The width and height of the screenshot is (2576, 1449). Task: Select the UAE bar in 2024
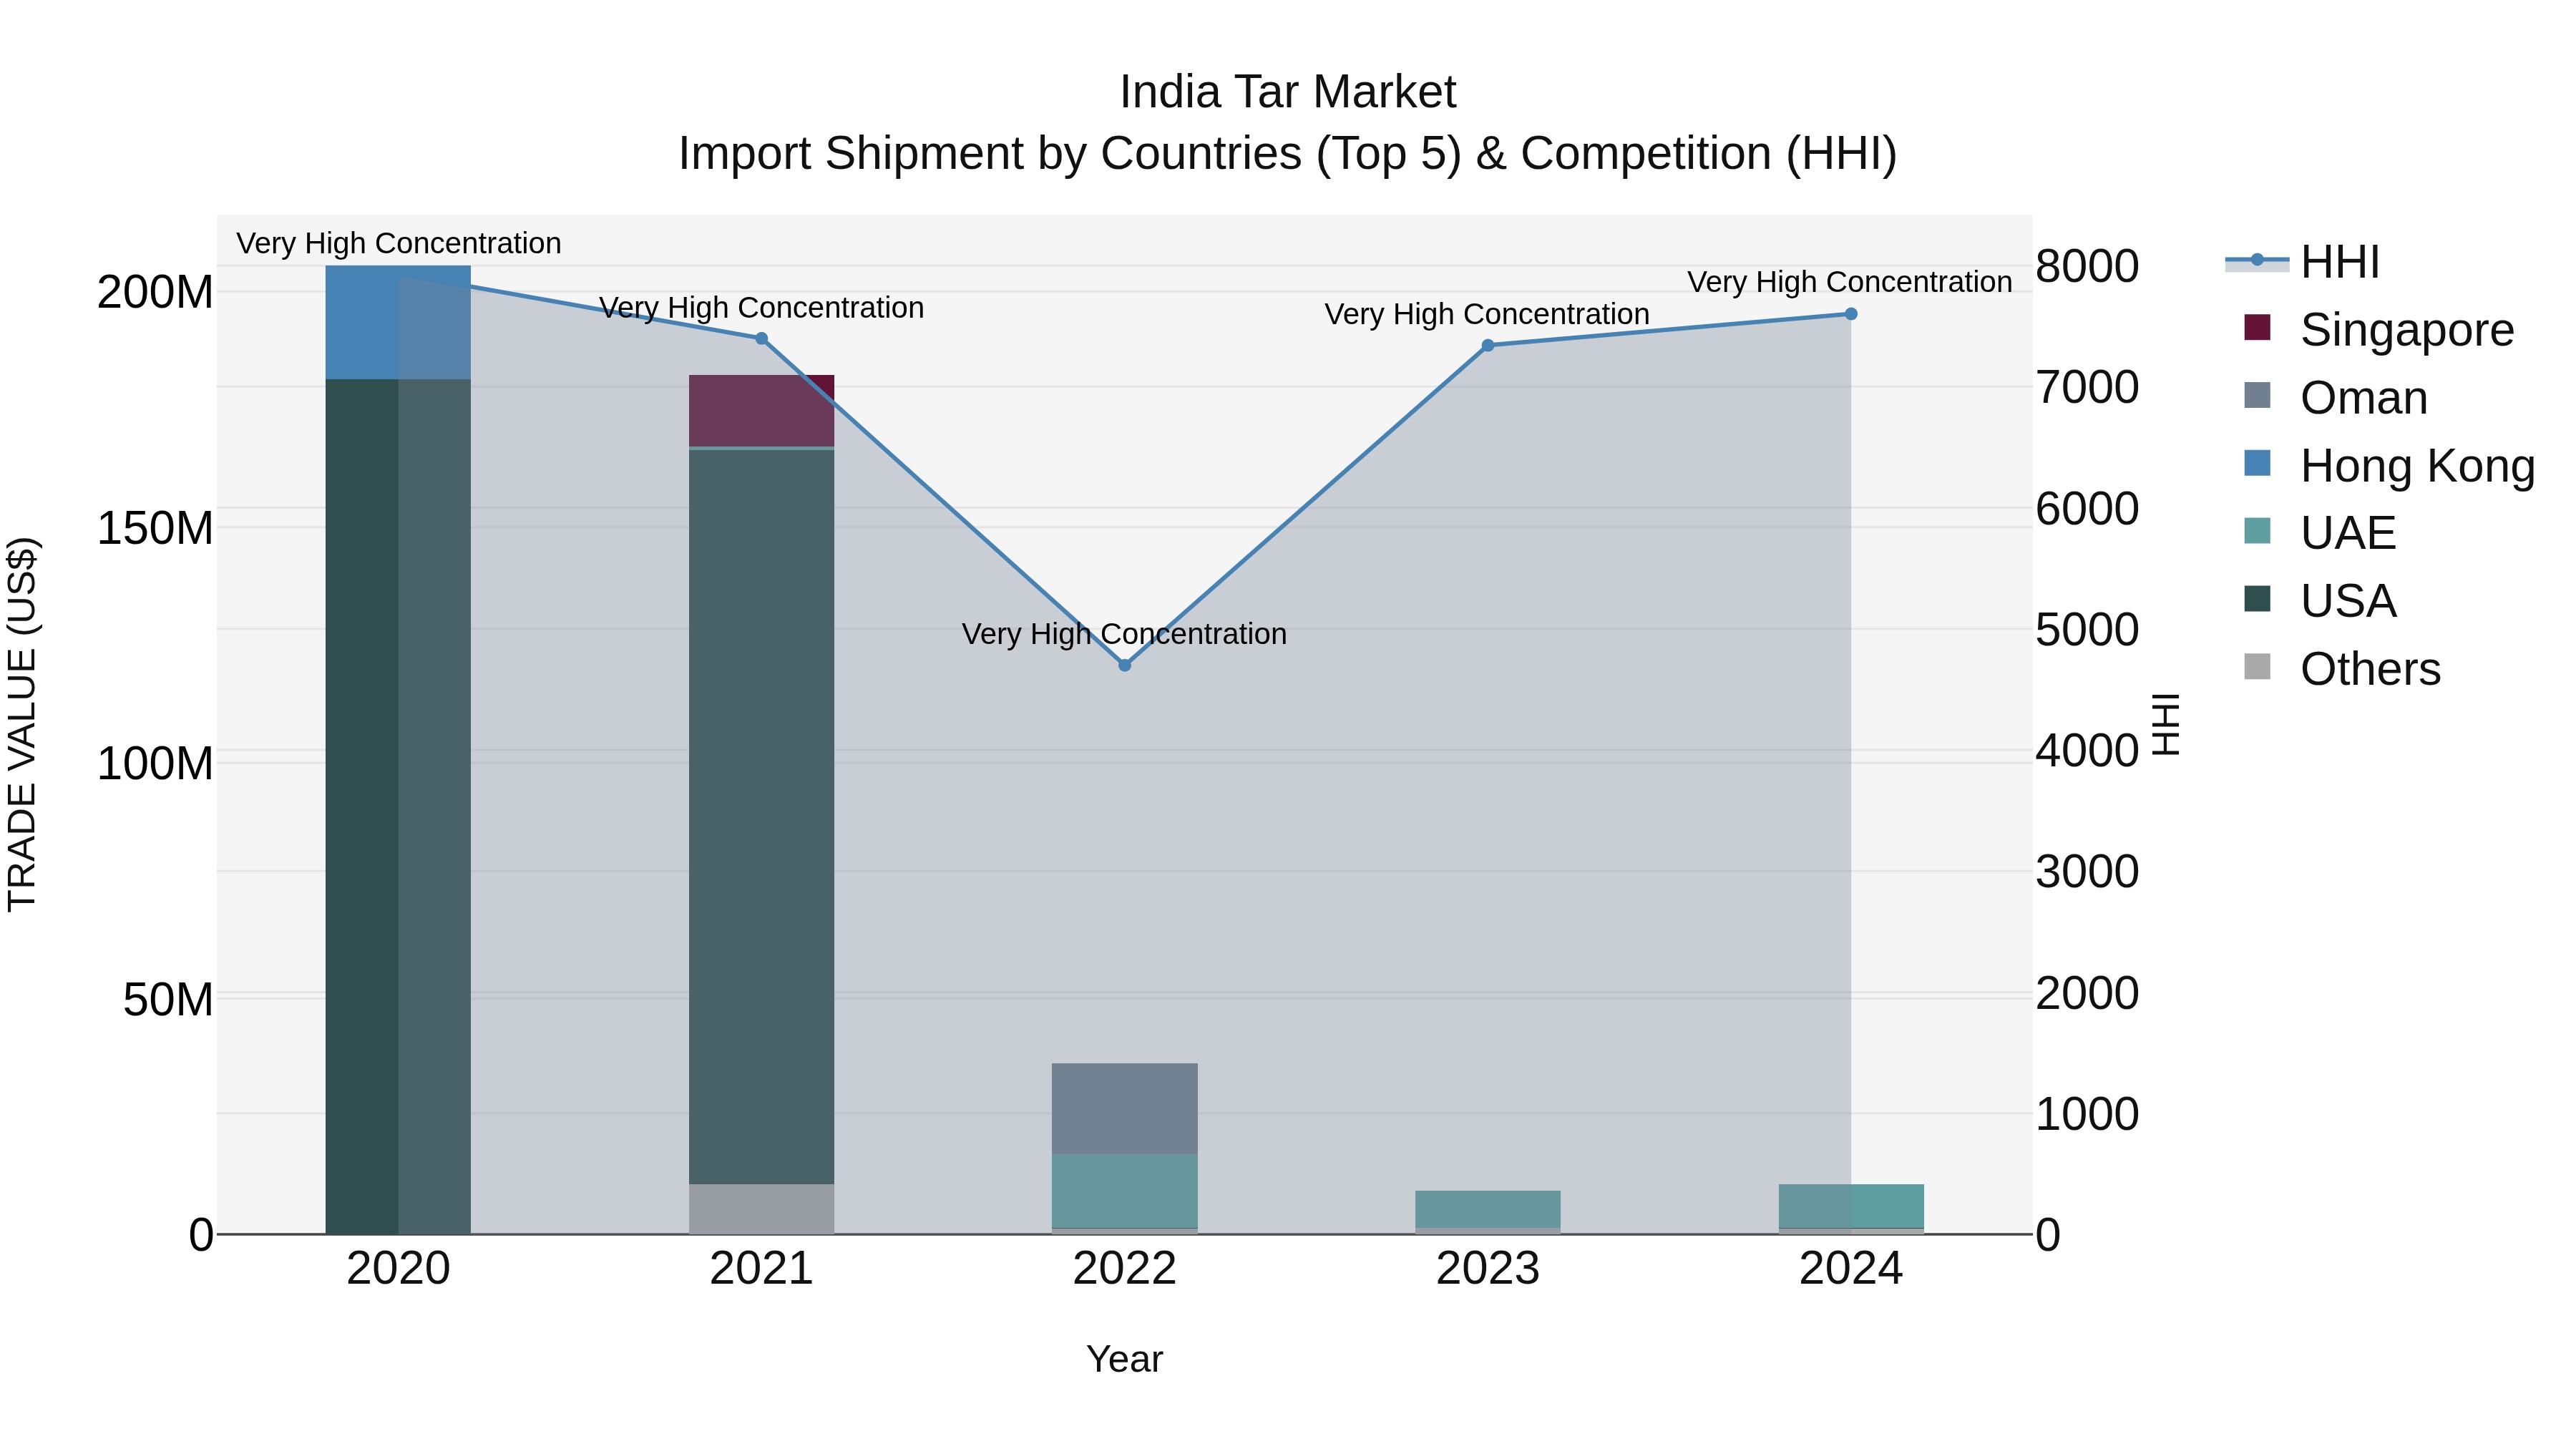(1850, 1206)
